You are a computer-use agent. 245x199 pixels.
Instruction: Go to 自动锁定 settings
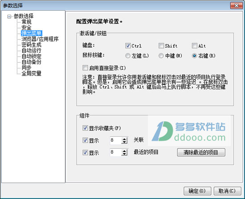pyautogui.click(x=32, y=56)
